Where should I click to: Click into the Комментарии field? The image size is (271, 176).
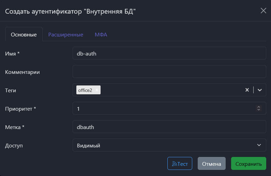[x=169, y=71]
